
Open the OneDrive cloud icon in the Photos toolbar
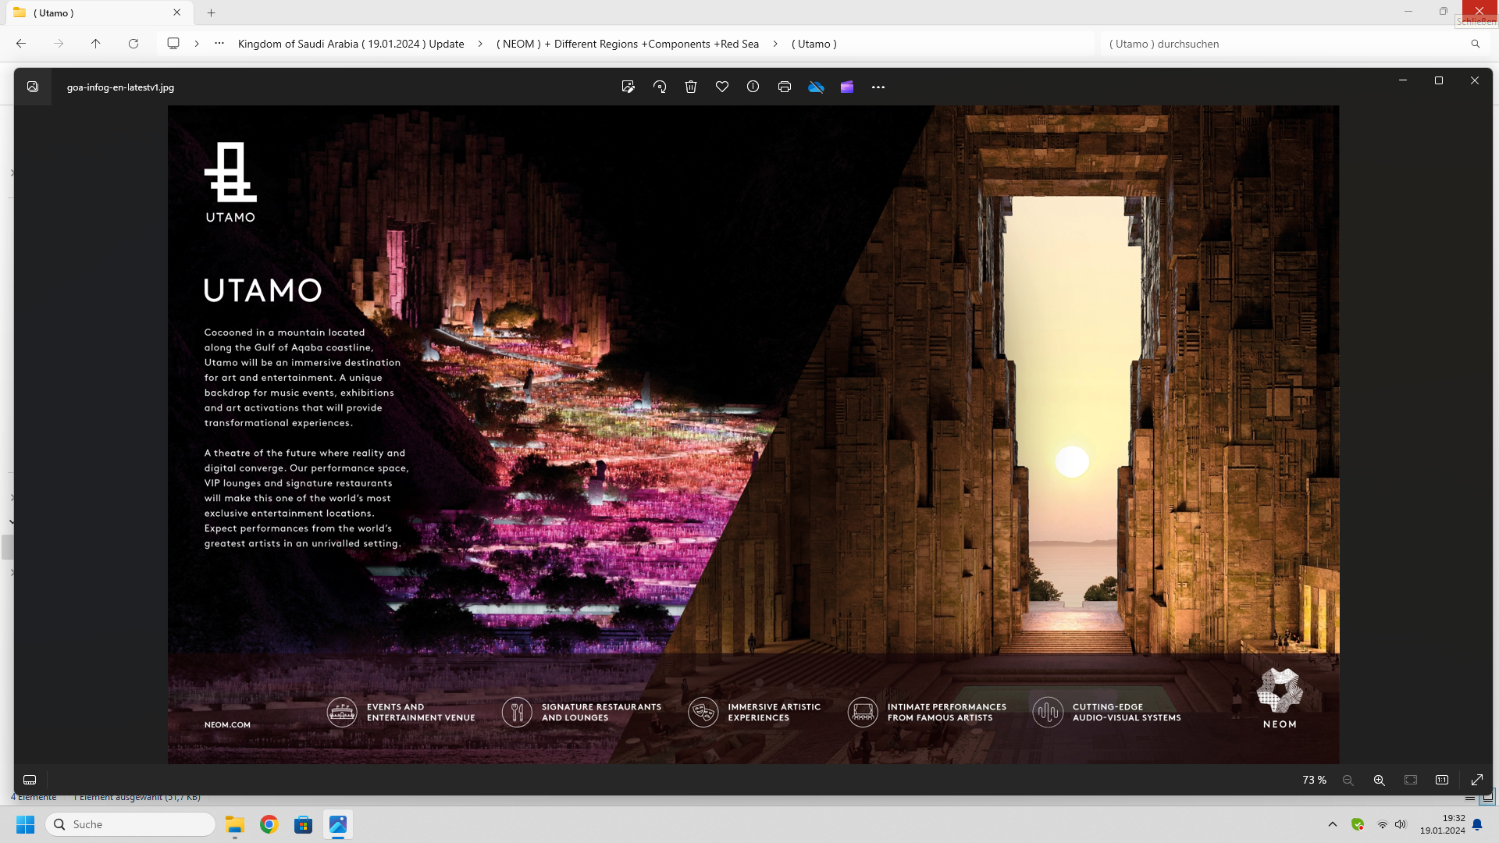(816, 87)
